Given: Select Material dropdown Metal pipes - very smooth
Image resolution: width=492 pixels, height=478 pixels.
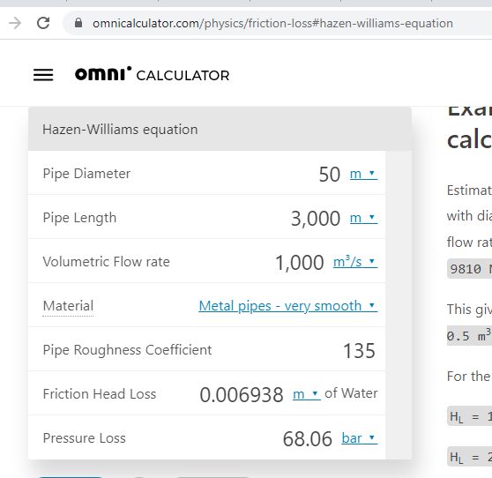Looking at the screenshot, I should click(x=288, y=306).
